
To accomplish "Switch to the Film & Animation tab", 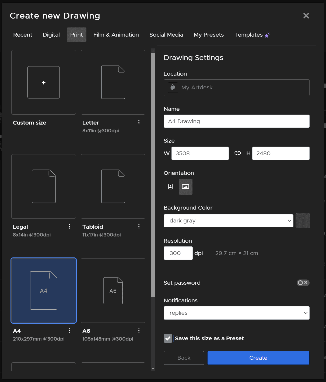I will 116,35.
